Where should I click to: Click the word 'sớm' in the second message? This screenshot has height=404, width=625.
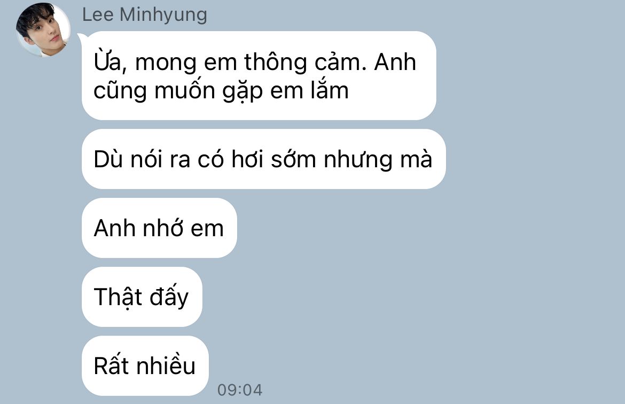293,160
